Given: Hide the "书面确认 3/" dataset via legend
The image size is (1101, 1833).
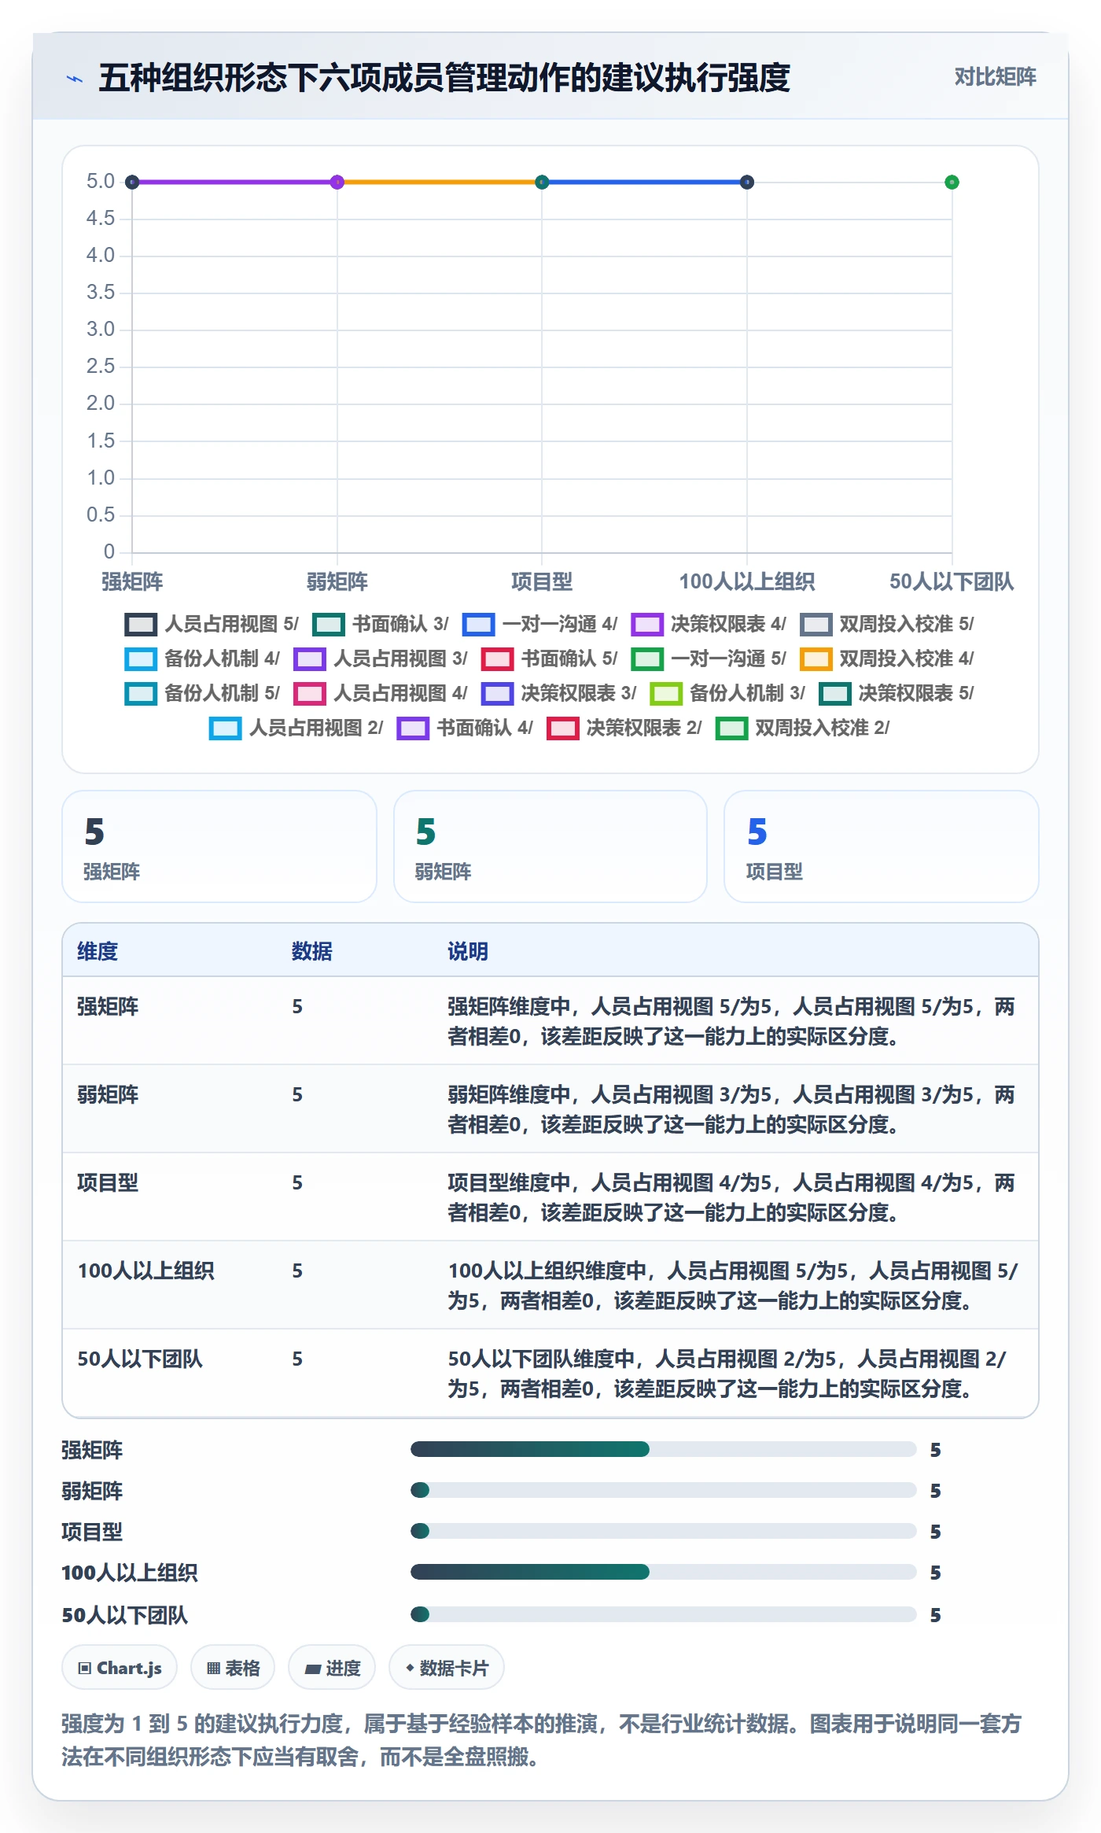Looking at the screenshot, I should (381, 625).
